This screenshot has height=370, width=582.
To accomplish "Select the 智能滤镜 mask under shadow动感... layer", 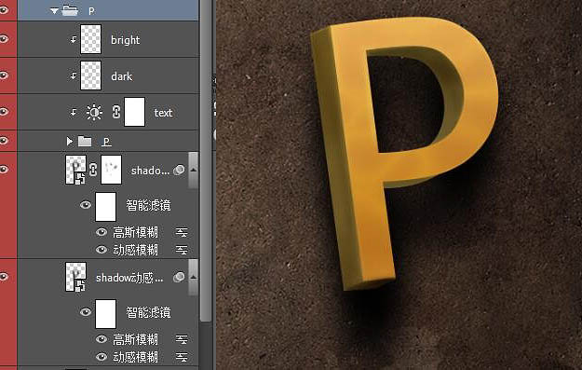I will 106,314.
